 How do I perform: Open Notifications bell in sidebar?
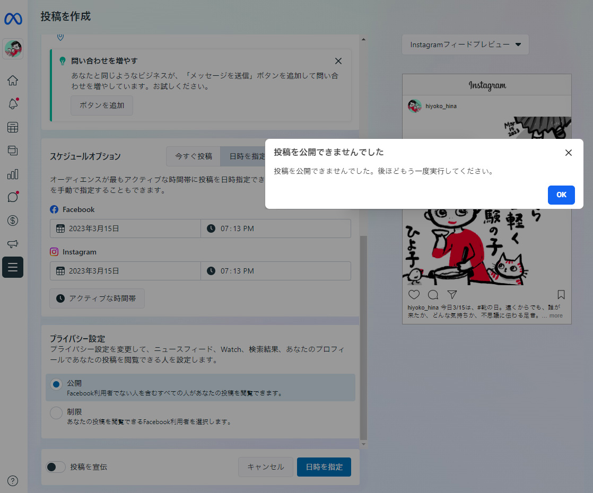point(13,104)
